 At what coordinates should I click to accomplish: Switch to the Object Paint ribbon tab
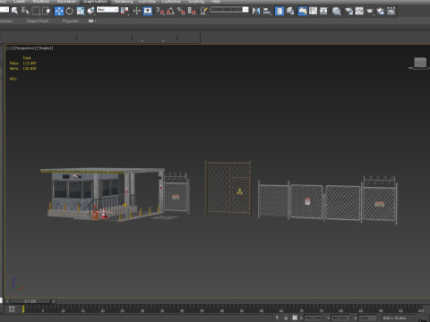coord(38,21)
